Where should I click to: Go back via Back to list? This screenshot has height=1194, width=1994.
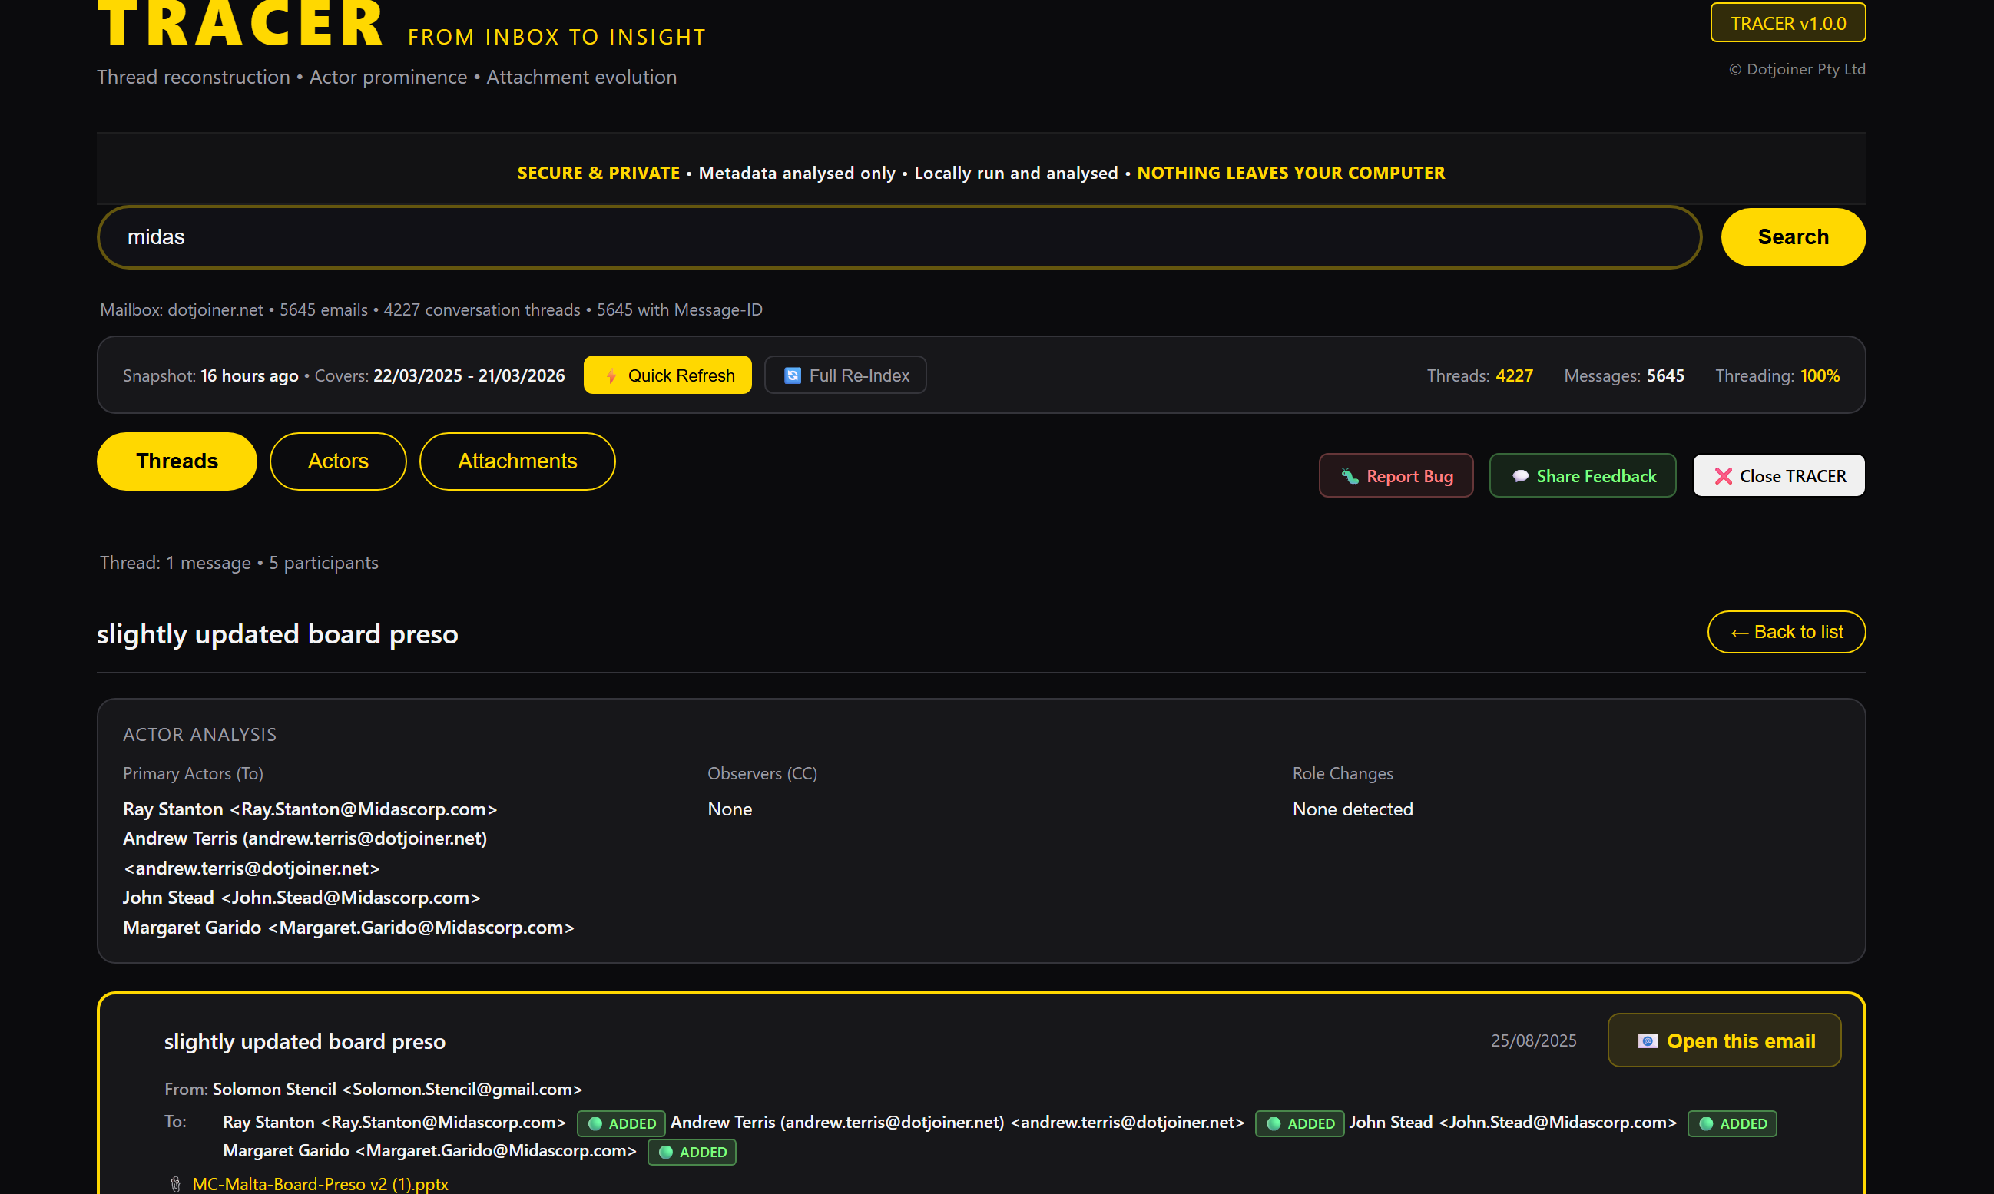pos(1787,633)
